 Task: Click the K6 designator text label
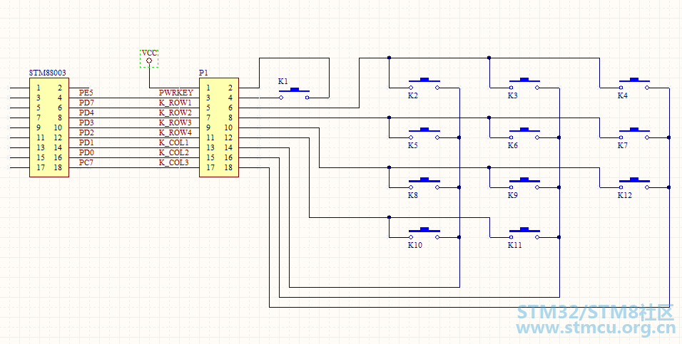(513, 145)
